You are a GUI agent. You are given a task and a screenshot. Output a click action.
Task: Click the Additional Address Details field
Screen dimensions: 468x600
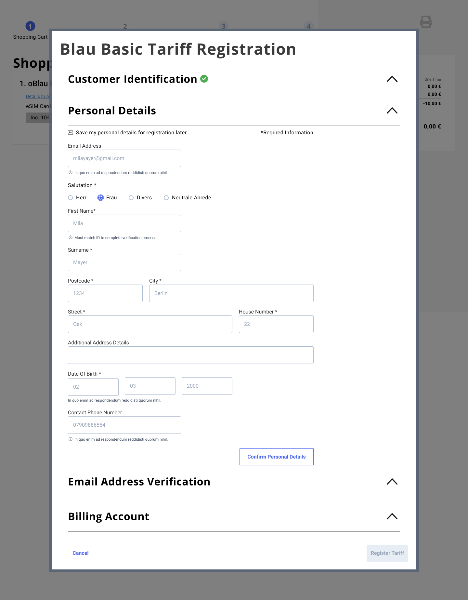[191, 355]
